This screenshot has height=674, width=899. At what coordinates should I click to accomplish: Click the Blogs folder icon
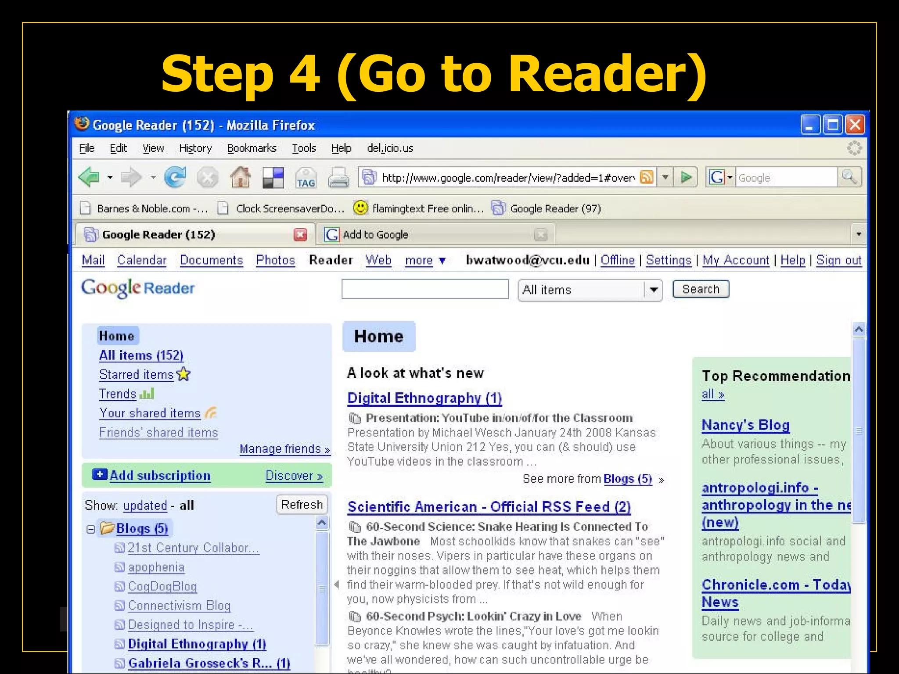tap(107, 528)
